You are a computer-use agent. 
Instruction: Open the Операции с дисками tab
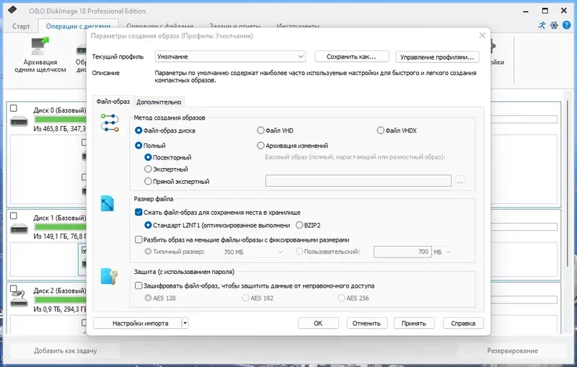pyautogui.click(x=78, y=26)
